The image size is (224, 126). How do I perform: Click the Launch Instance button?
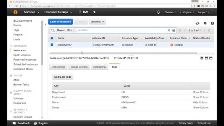[61, 22]
